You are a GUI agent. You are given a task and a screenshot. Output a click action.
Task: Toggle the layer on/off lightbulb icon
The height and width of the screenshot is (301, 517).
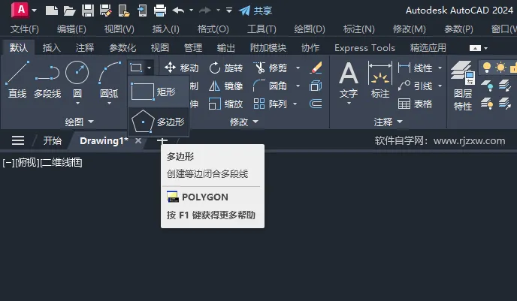[x=487, y=68]
